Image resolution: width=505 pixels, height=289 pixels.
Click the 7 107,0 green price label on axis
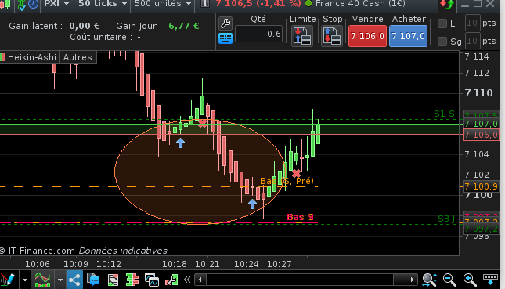(481, 124)
